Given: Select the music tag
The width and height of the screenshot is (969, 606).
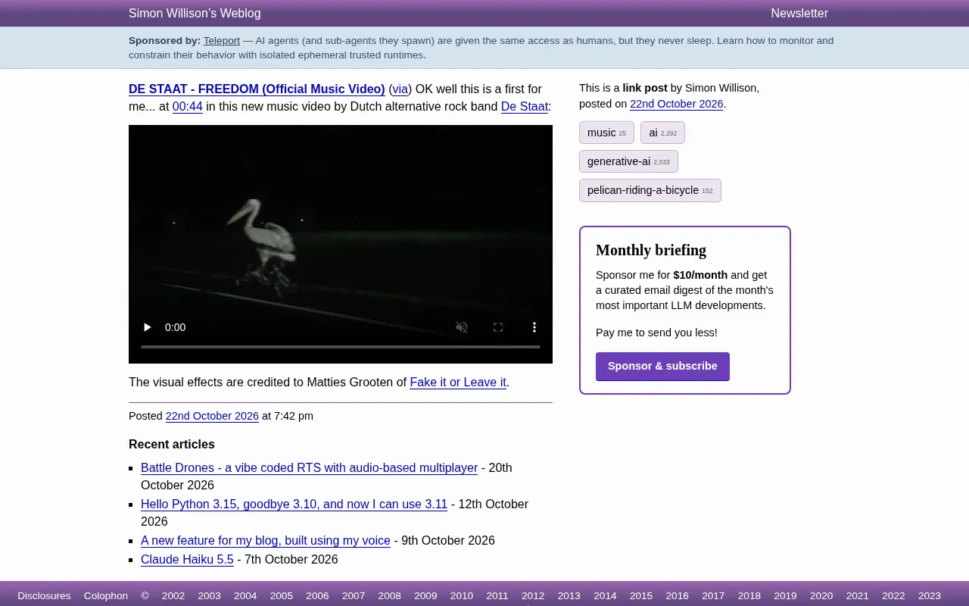Looking at the screenshot, I should click(x=606, y=133).
